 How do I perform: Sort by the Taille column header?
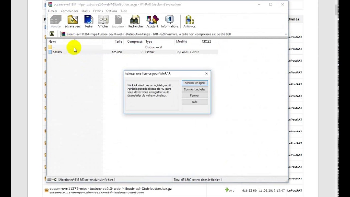click(113, 42)
